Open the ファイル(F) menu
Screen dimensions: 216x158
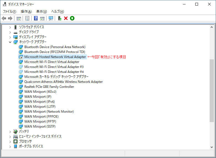[9, 12]
